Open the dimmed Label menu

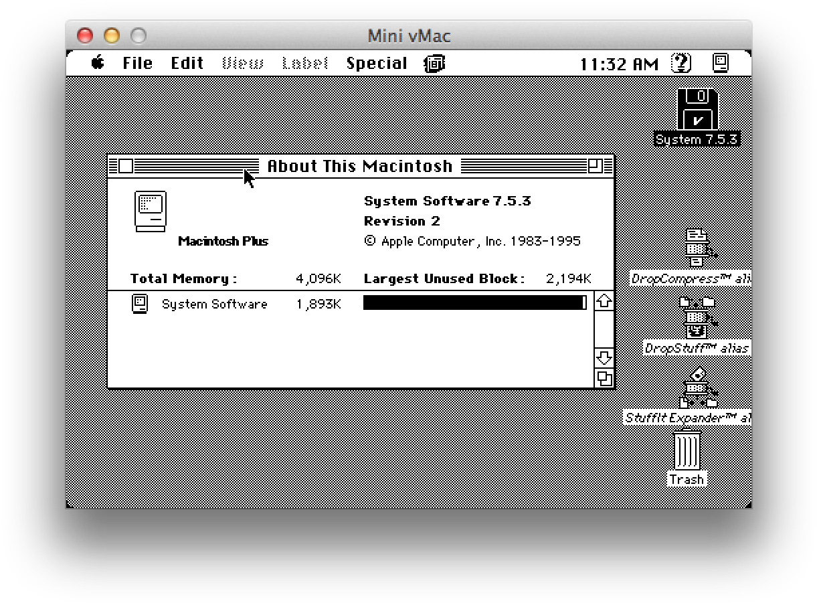click(305, 64)
